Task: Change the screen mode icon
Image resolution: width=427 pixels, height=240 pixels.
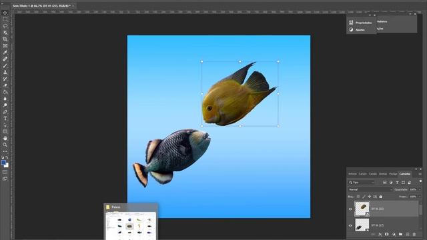Action: [x=5, y=179]
